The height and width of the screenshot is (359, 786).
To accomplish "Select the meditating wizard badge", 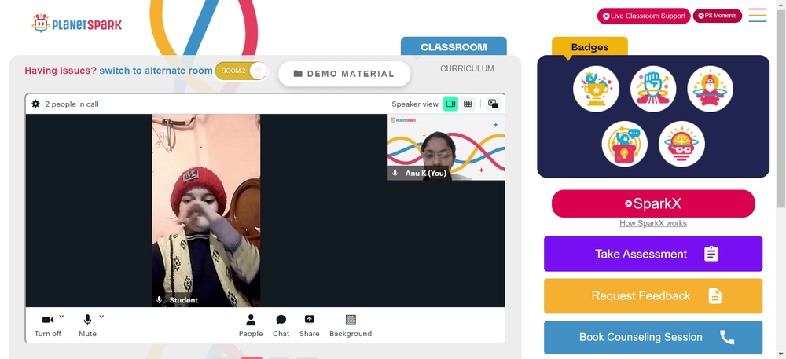I will (711, 89).
